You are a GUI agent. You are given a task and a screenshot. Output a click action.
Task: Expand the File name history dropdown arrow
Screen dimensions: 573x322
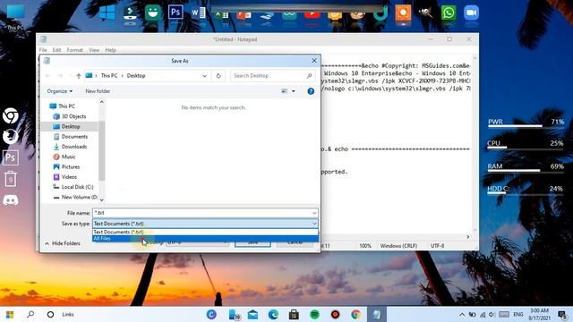pyautogui.click(x=314, y=213)
